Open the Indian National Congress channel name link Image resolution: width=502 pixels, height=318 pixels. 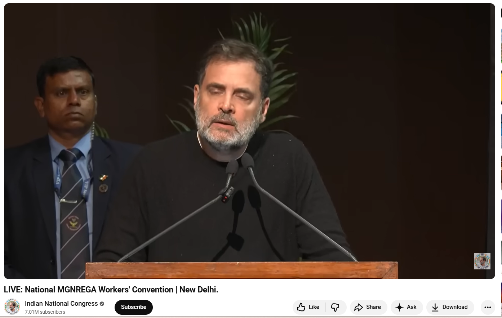[x=61, y=304]
